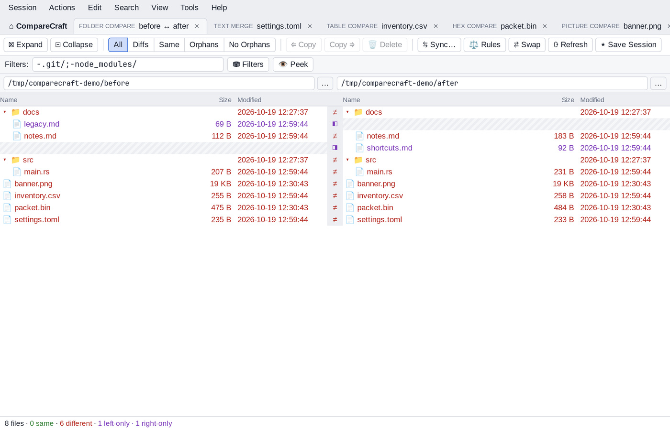Open the Sync… dialog
The image size is (670, 430).
pos(439,44)
